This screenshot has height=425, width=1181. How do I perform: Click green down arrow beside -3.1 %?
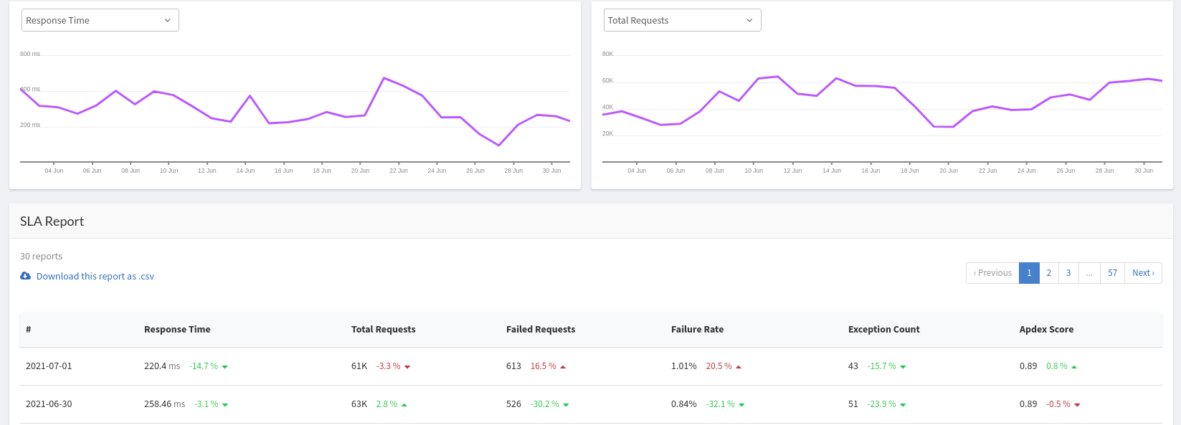[225, 405]
